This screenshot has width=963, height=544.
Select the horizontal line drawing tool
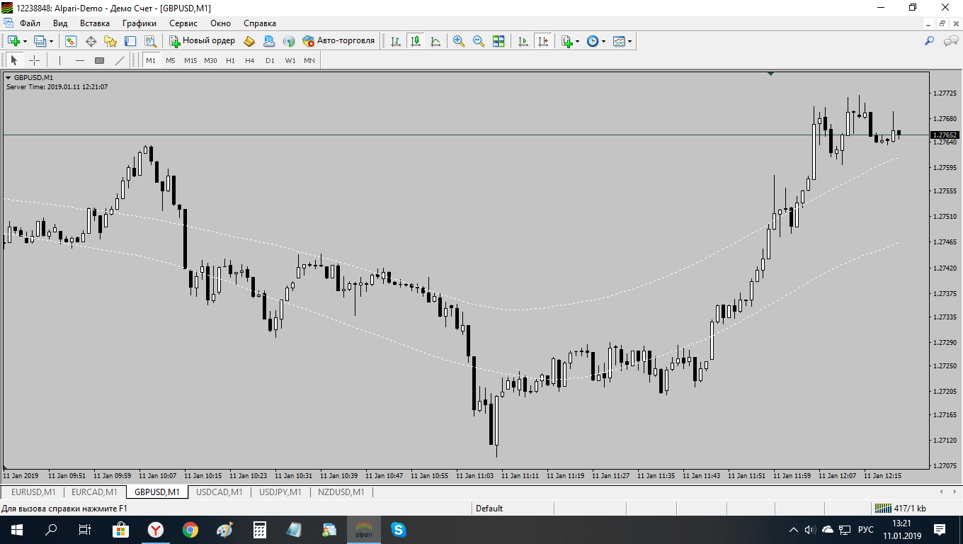click(x=80, y=60)
